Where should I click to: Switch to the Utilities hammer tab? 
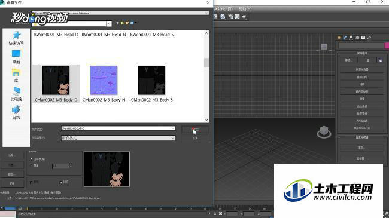point(369,38)
